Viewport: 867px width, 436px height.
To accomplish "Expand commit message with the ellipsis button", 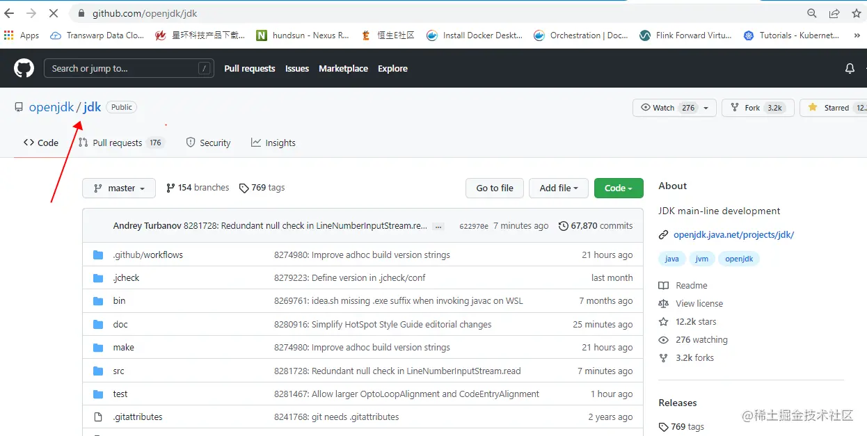I will click(x=438, y=227).
